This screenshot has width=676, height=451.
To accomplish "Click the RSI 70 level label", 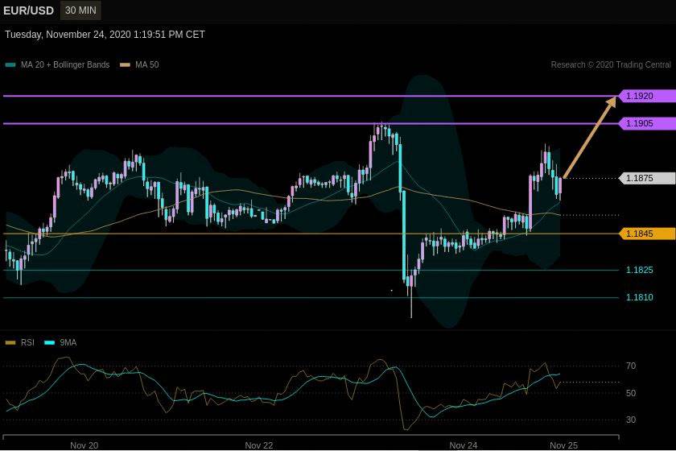I will (x=631, y=366).
